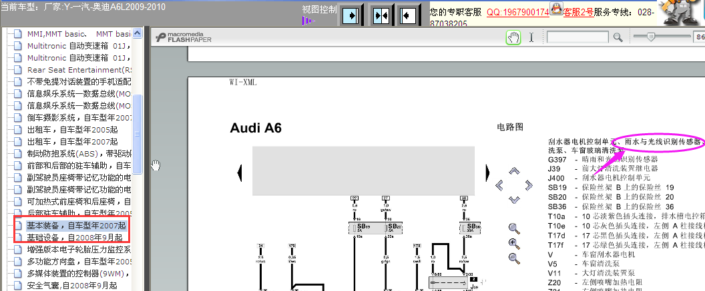Viewport: 705px width, 291px height.
Task: Click the previous-page black triangle left of diagram
Action: pos(240,172)
